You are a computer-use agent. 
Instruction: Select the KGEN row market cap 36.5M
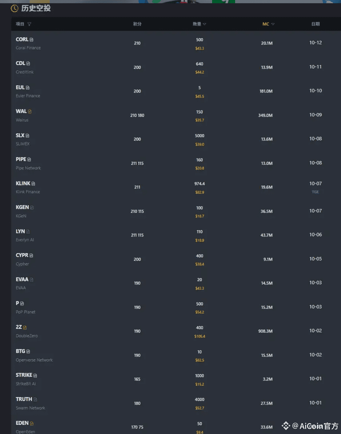pyautogui.click(x=266, y=211)
